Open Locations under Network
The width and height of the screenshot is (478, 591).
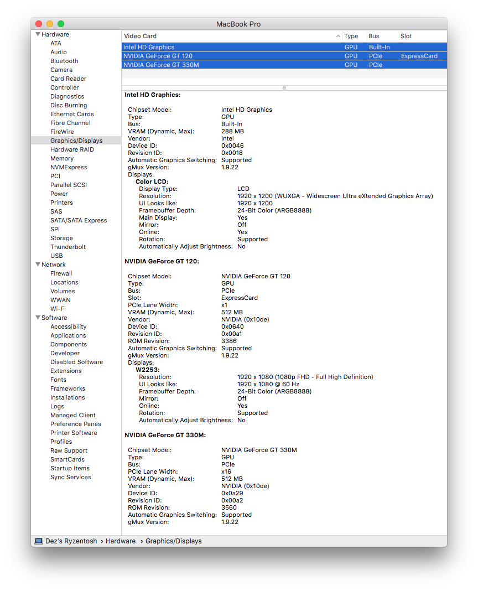[64, 282]
